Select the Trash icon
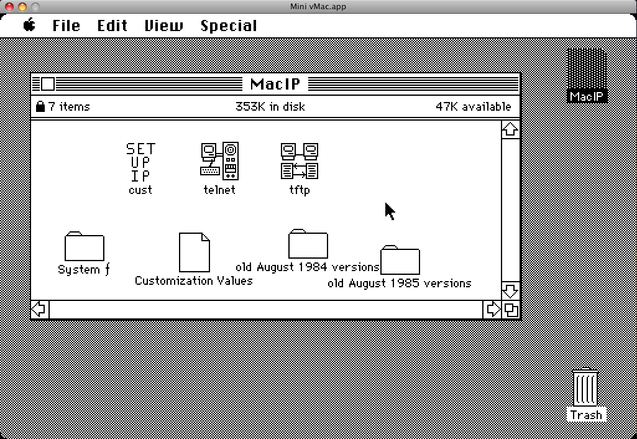The image size is (637, 439). pos(585,387)
